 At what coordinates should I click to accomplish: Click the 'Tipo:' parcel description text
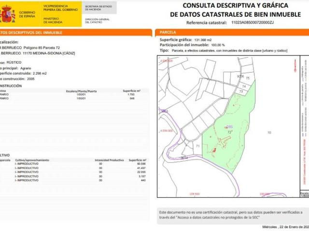point(229,51)
